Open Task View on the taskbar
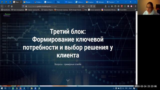Viewport: 160px width, 90px height. (5, 88)
